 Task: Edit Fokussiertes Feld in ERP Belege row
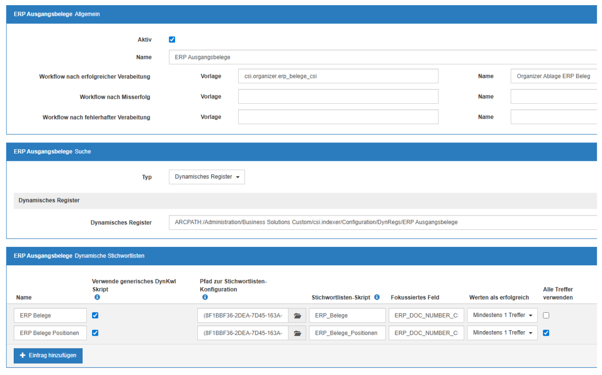[426, 316]
